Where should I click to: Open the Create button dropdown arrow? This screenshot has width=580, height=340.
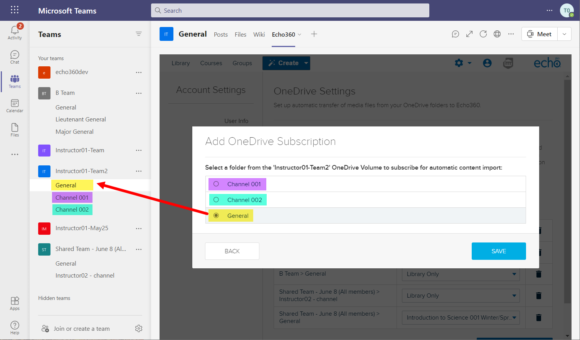306,63
